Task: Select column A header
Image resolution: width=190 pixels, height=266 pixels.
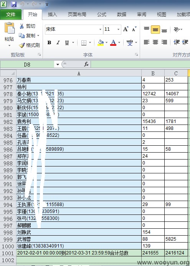Action: [79, 73]
